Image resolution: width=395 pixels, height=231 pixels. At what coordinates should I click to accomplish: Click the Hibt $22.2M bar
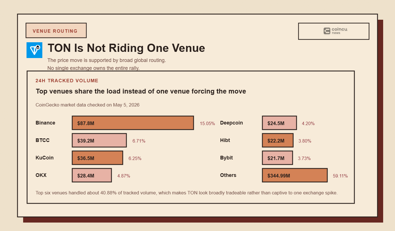tap(278, 140)
